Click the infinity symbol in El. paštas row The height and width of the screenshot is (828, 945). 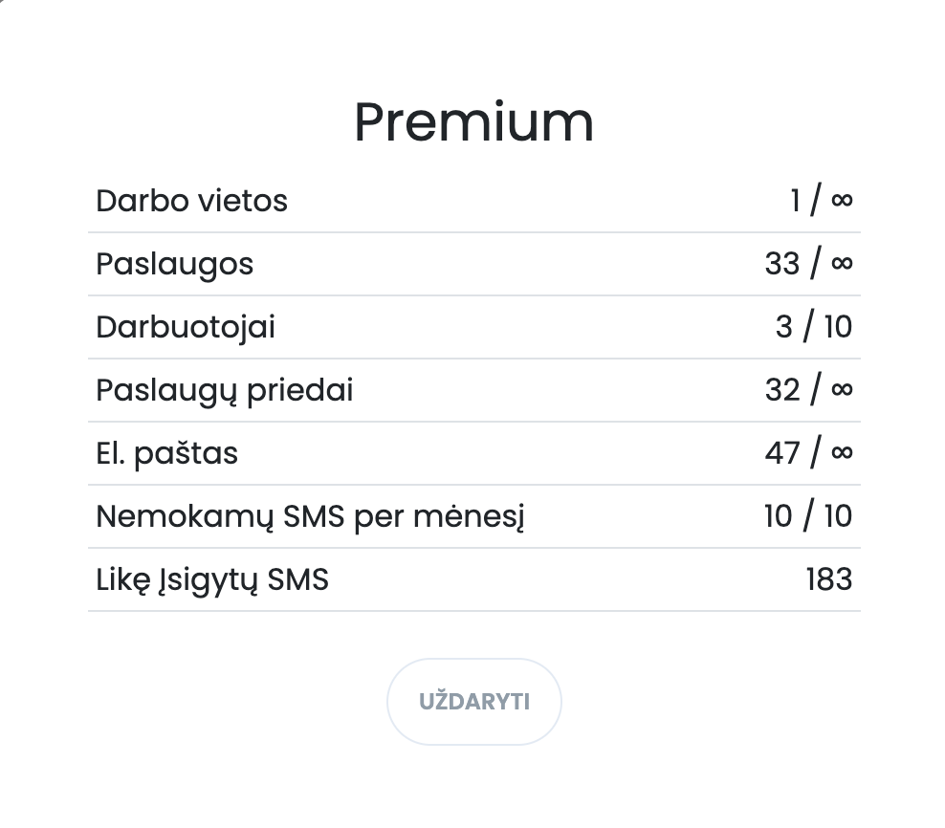point(842,453)
